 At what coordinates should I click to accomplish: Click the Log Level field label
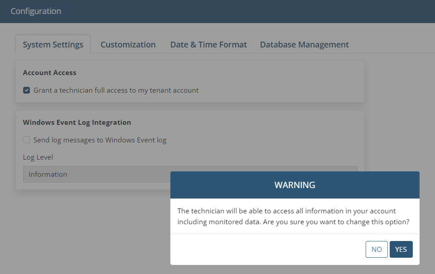[x=38, y=157]
